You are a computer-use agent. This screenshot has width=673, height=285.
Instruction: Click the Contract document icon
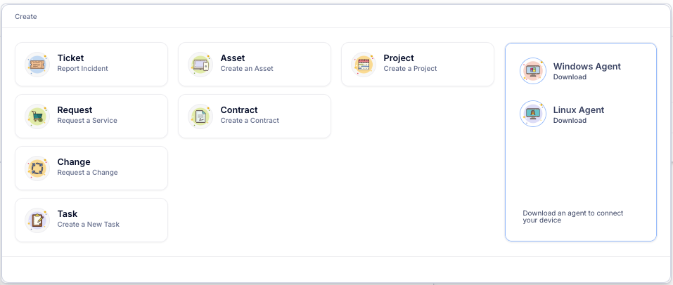point(200,117)
